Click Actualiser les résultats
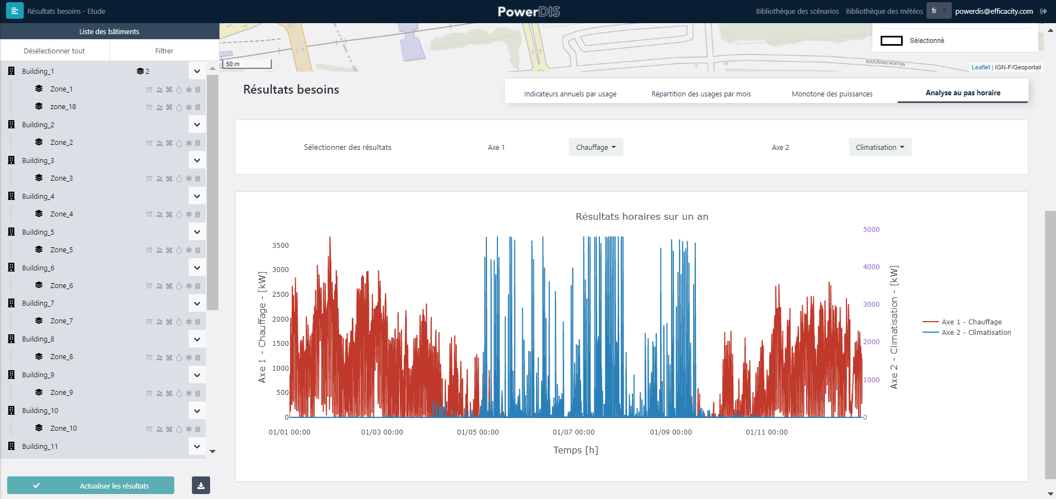The height and width of the screenshot is (499, 1056). (91, 485)
